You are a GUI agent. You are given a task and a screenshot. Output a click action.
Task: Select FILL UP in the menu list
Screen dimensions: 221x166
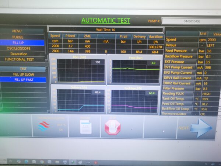click(x=18, y=43)
